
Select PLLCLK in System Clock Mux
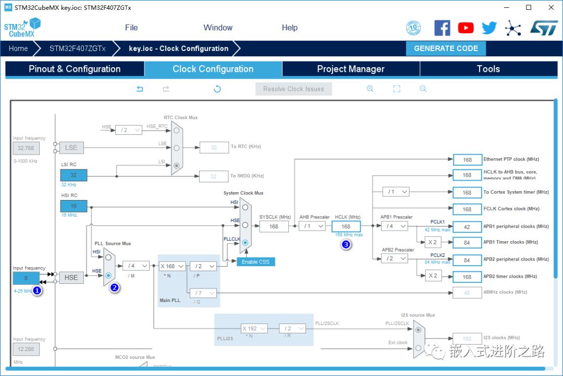245,243
